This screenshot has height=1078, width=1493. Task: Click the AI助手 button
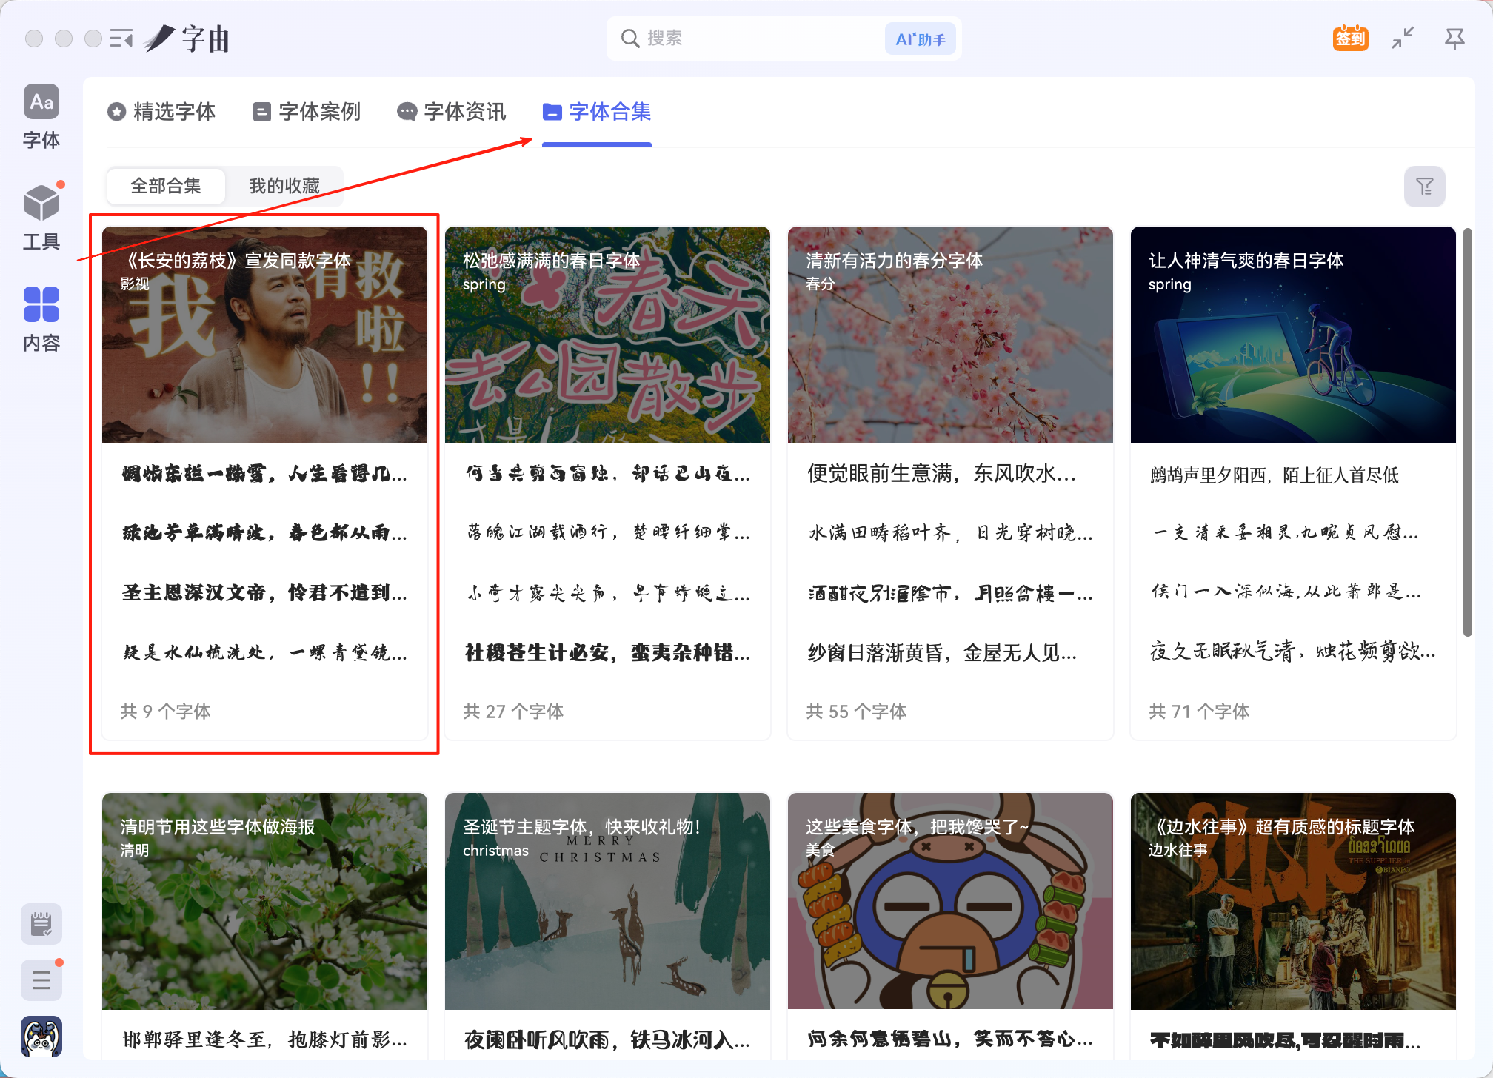pos(920,39)
